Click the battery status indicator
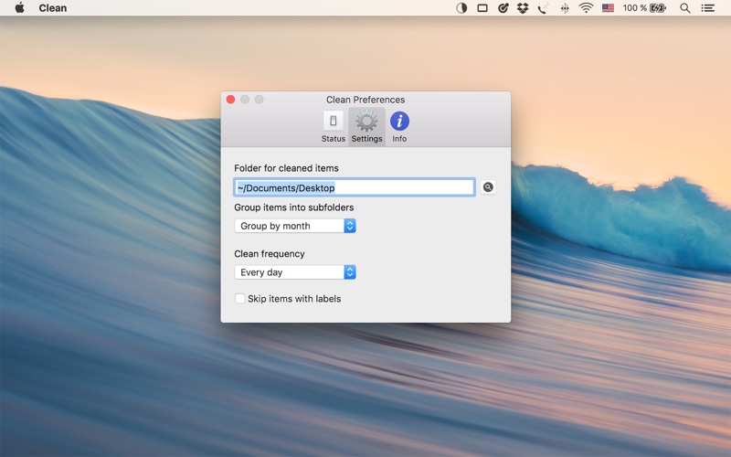Viewport: 731px width, 457px height. click(645, 8)
